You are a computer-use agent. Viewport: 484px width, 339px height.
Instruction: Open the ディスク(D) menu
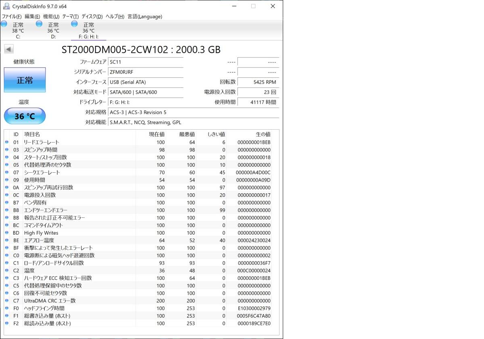tap(92, 17)
